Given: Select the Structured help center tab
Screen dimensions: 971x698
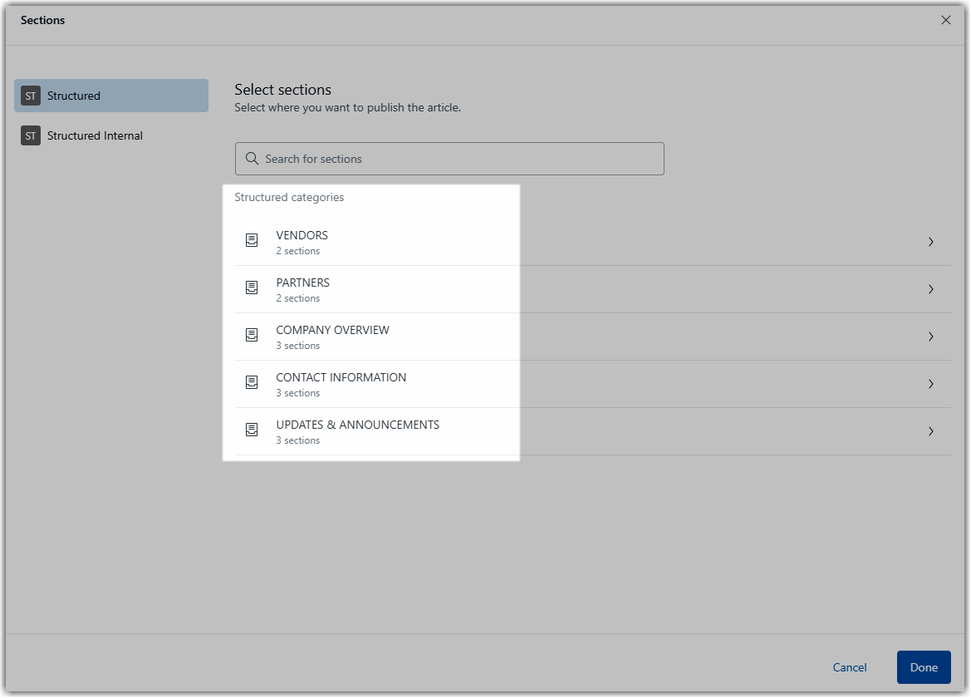Looking at the screenshot, I should coord(111,96).
